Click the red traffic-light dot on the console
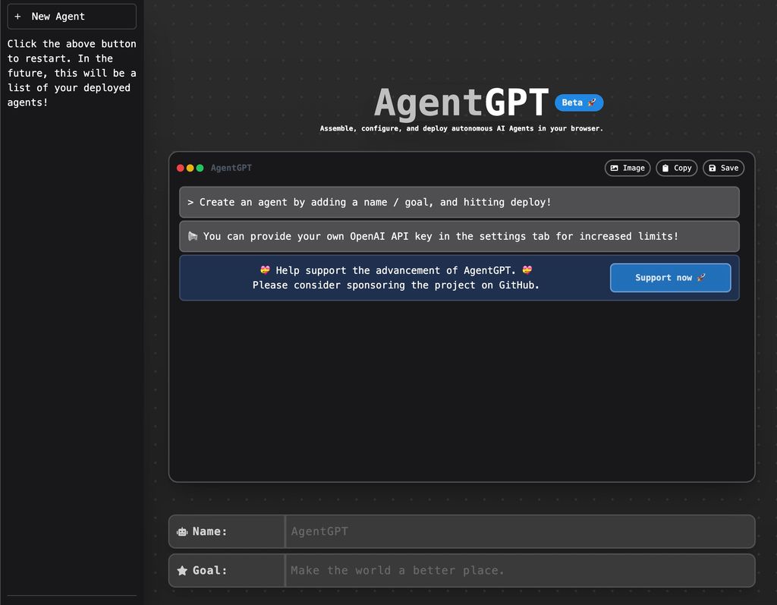The image size is (777, 605). (179, 168)
